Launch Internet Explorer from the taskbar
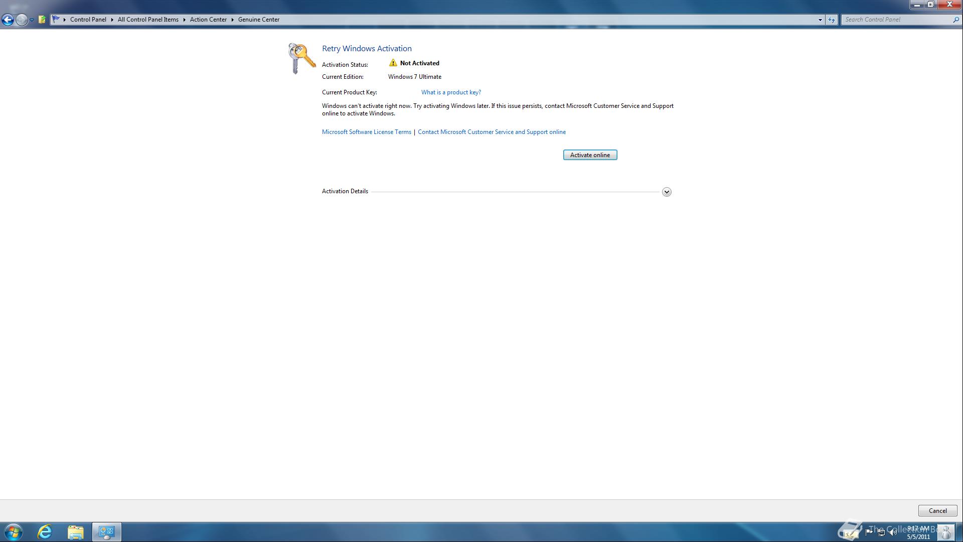Image resolution: width=963 pixels, height=542 pixels. pyautogui.click(x=45, y=532)
